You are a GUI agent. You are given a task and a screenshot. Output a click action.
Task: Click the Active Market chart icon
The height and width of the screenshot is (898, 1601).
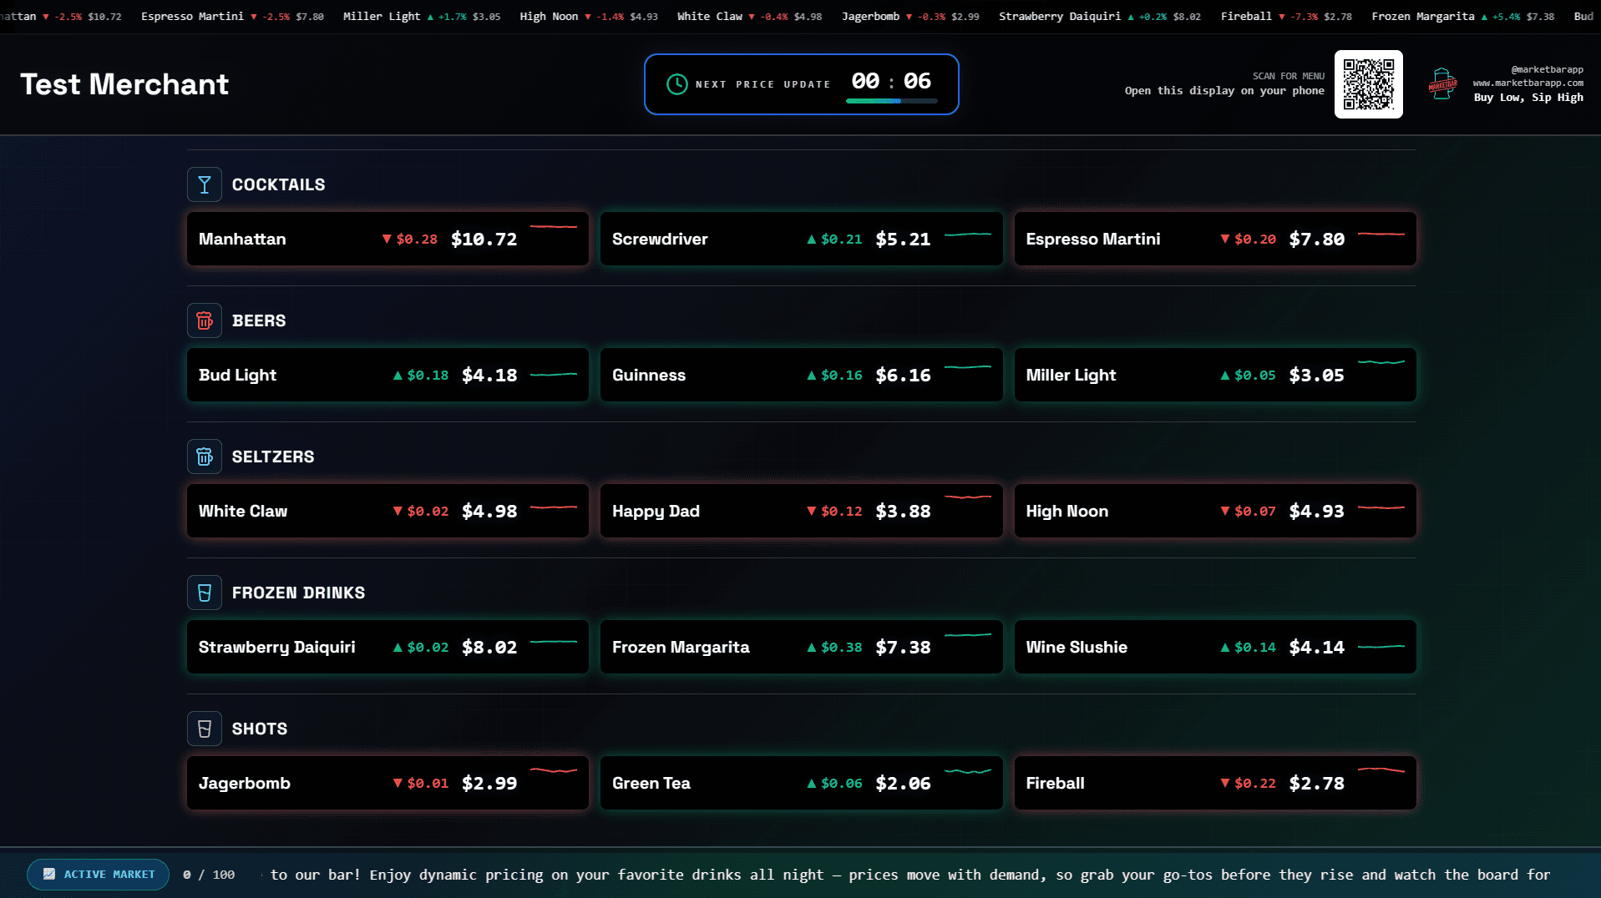pos(49,874)
